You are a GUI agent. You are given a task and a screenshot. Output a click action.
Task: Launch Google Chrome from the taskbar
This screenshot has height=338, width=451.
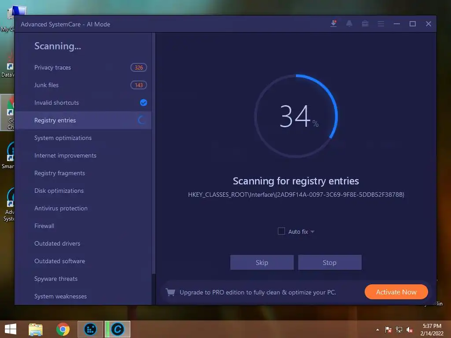63,329
